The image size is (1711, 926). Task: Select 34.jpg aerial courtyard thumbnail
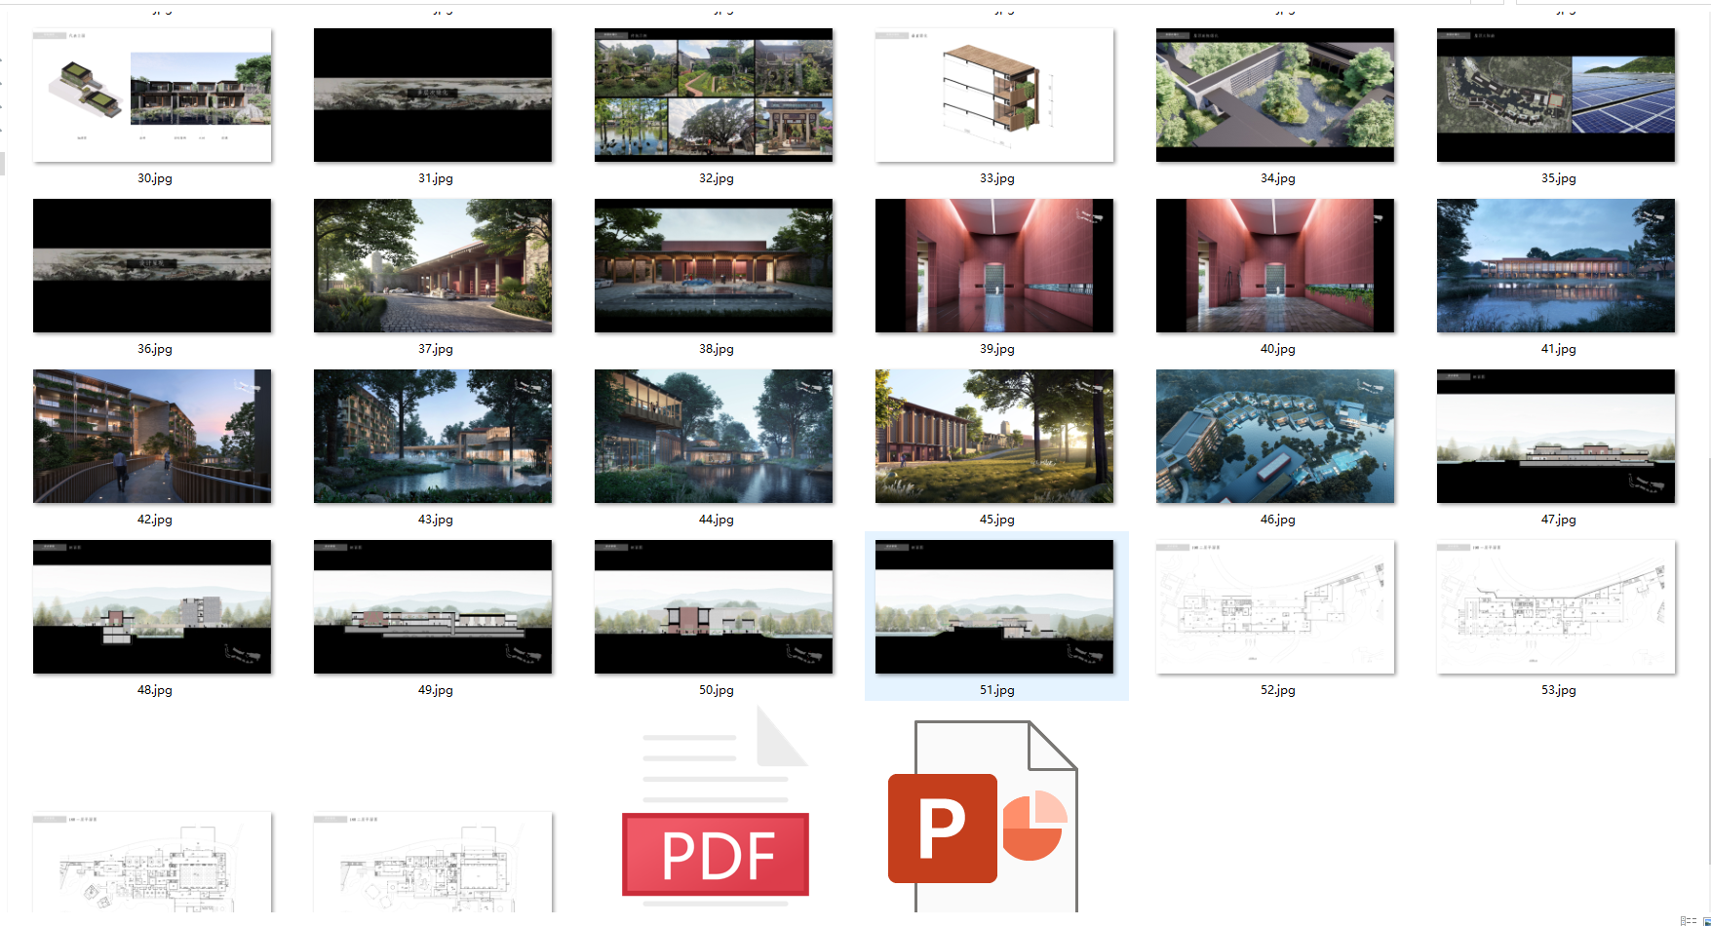coord(1275,95)
